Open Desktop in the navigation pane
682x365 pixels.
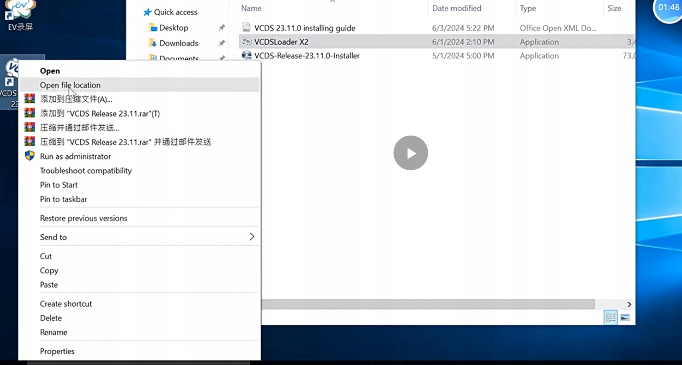pyautogui.click(x=174, y=27)
